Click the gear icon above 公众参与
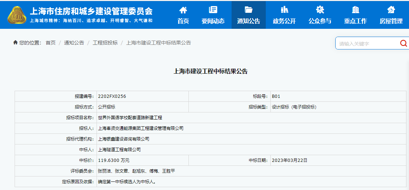409x190 pixels. click(x=320, y=10)
